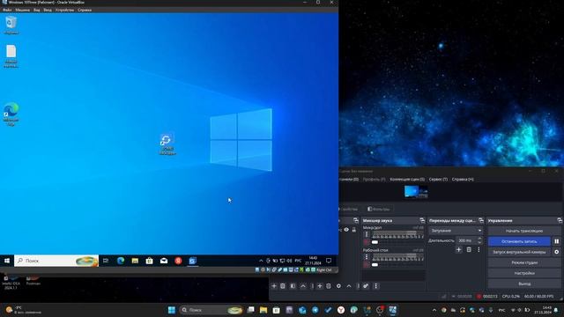Undock the Управление panel

[x=560, y=220]
